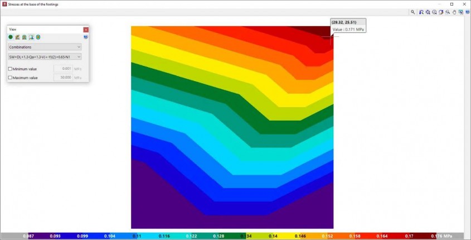Activate the hand pan tool

coord(454,12)
